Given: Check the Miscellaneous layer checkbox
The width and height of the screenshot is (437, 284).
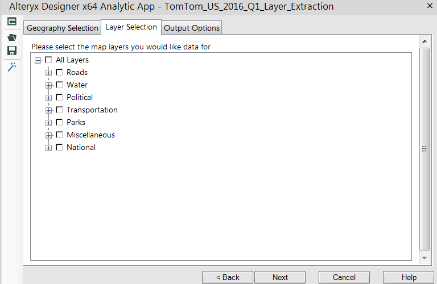Looking at the screenshot, I should coord(59,135).
